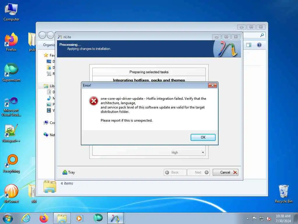The height and width of the screenshot is (224, 298).
Task: Open Everything desktop shortcut
Action: point(11,163)
